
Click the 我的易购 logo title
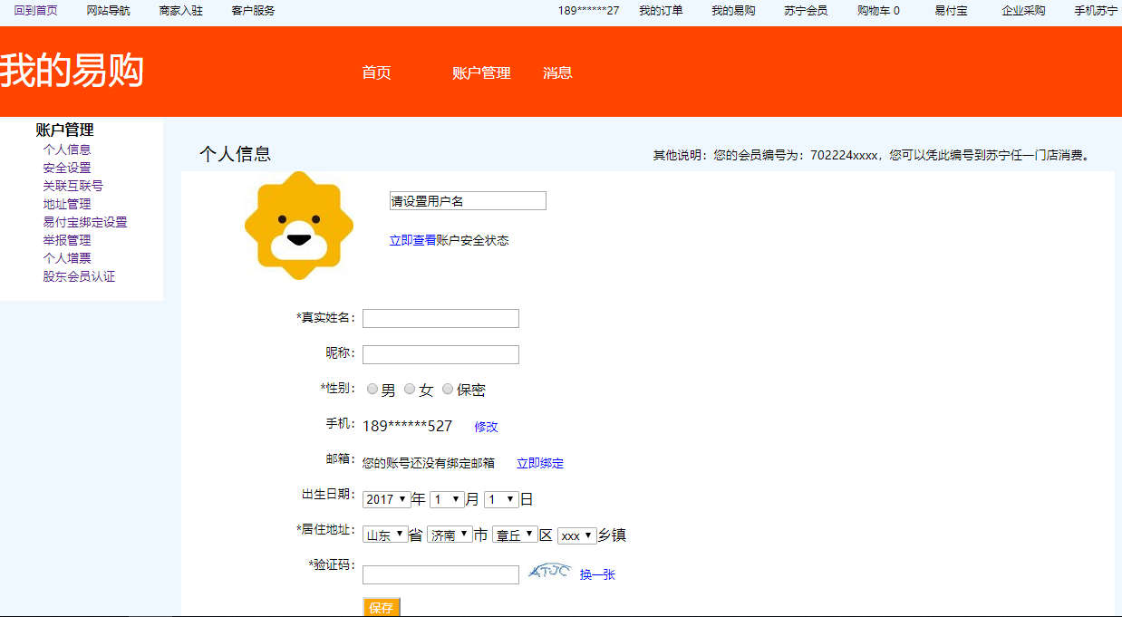pos(72,71)
